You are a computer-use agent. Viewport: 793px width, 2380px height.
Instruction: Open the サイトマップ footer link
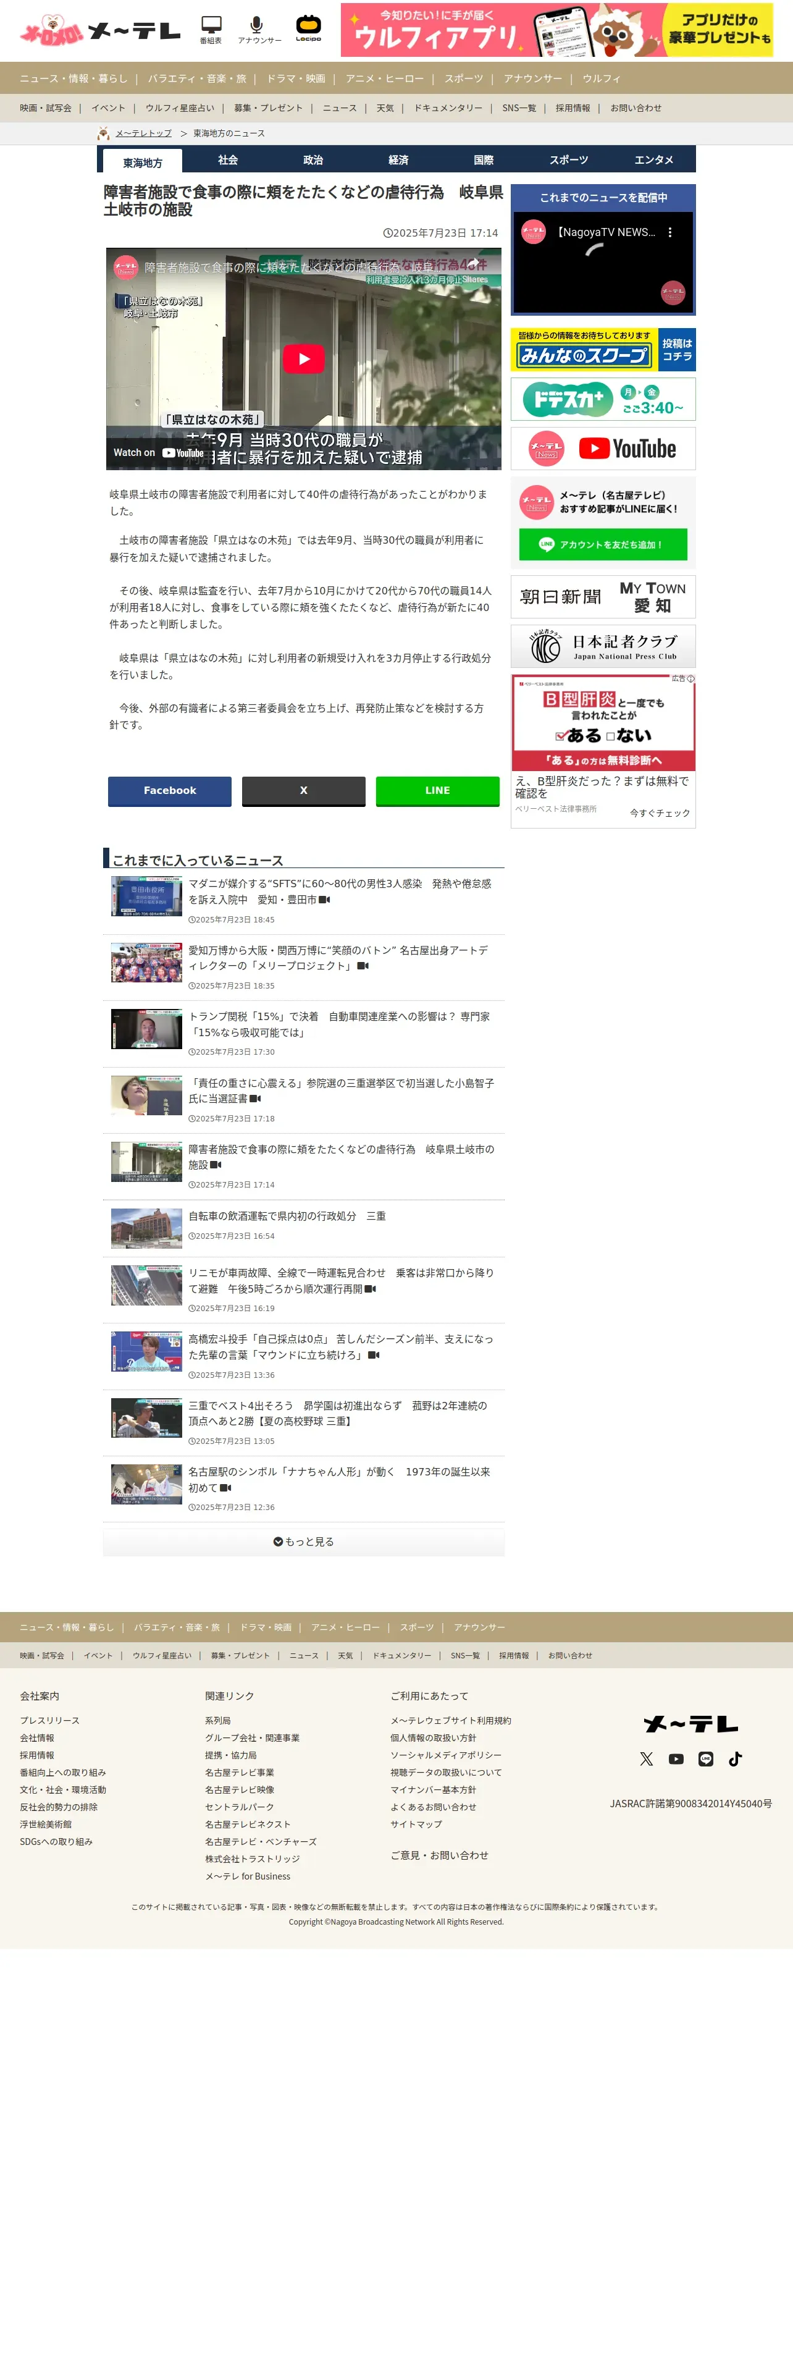point(416,1825)
